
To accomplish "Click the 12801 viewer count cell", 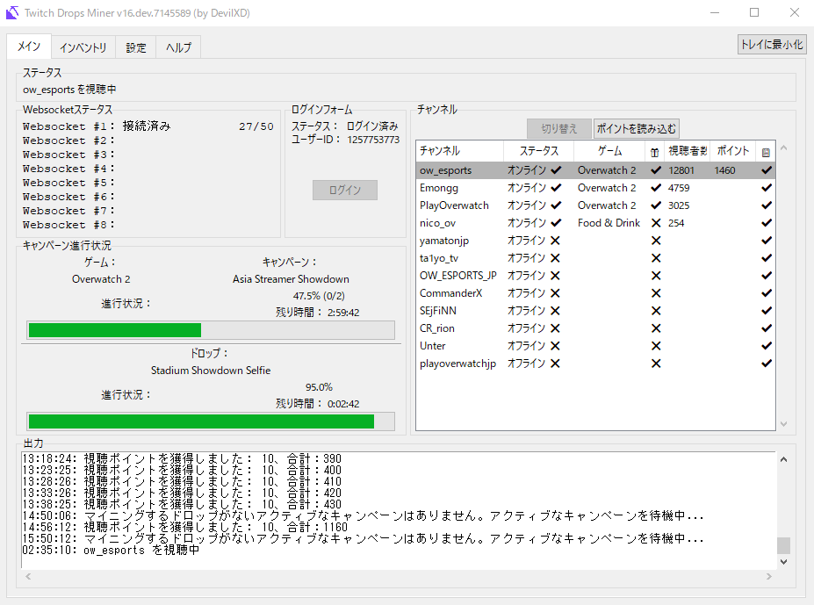I will [681, 170].
